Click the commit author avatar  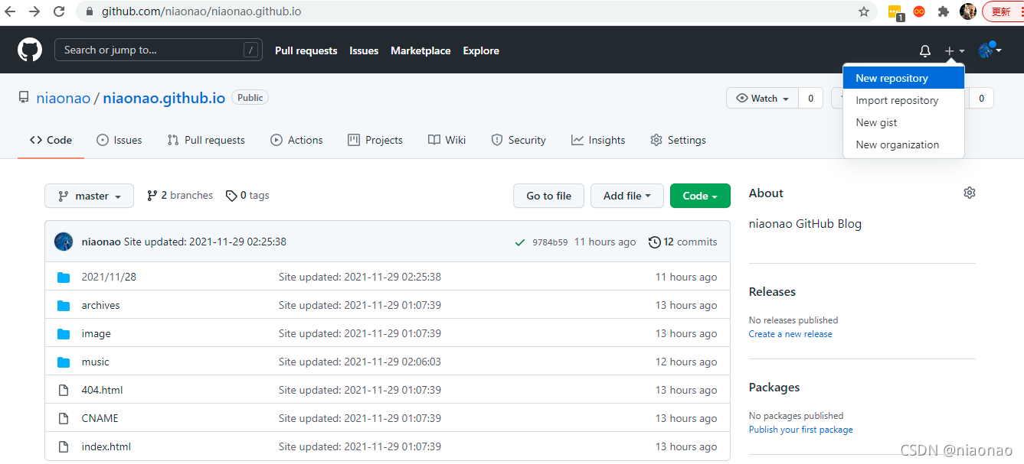pos(64,242)
